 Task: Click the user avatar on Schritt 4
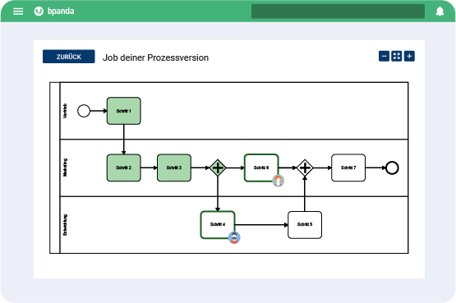coord(234,237)
